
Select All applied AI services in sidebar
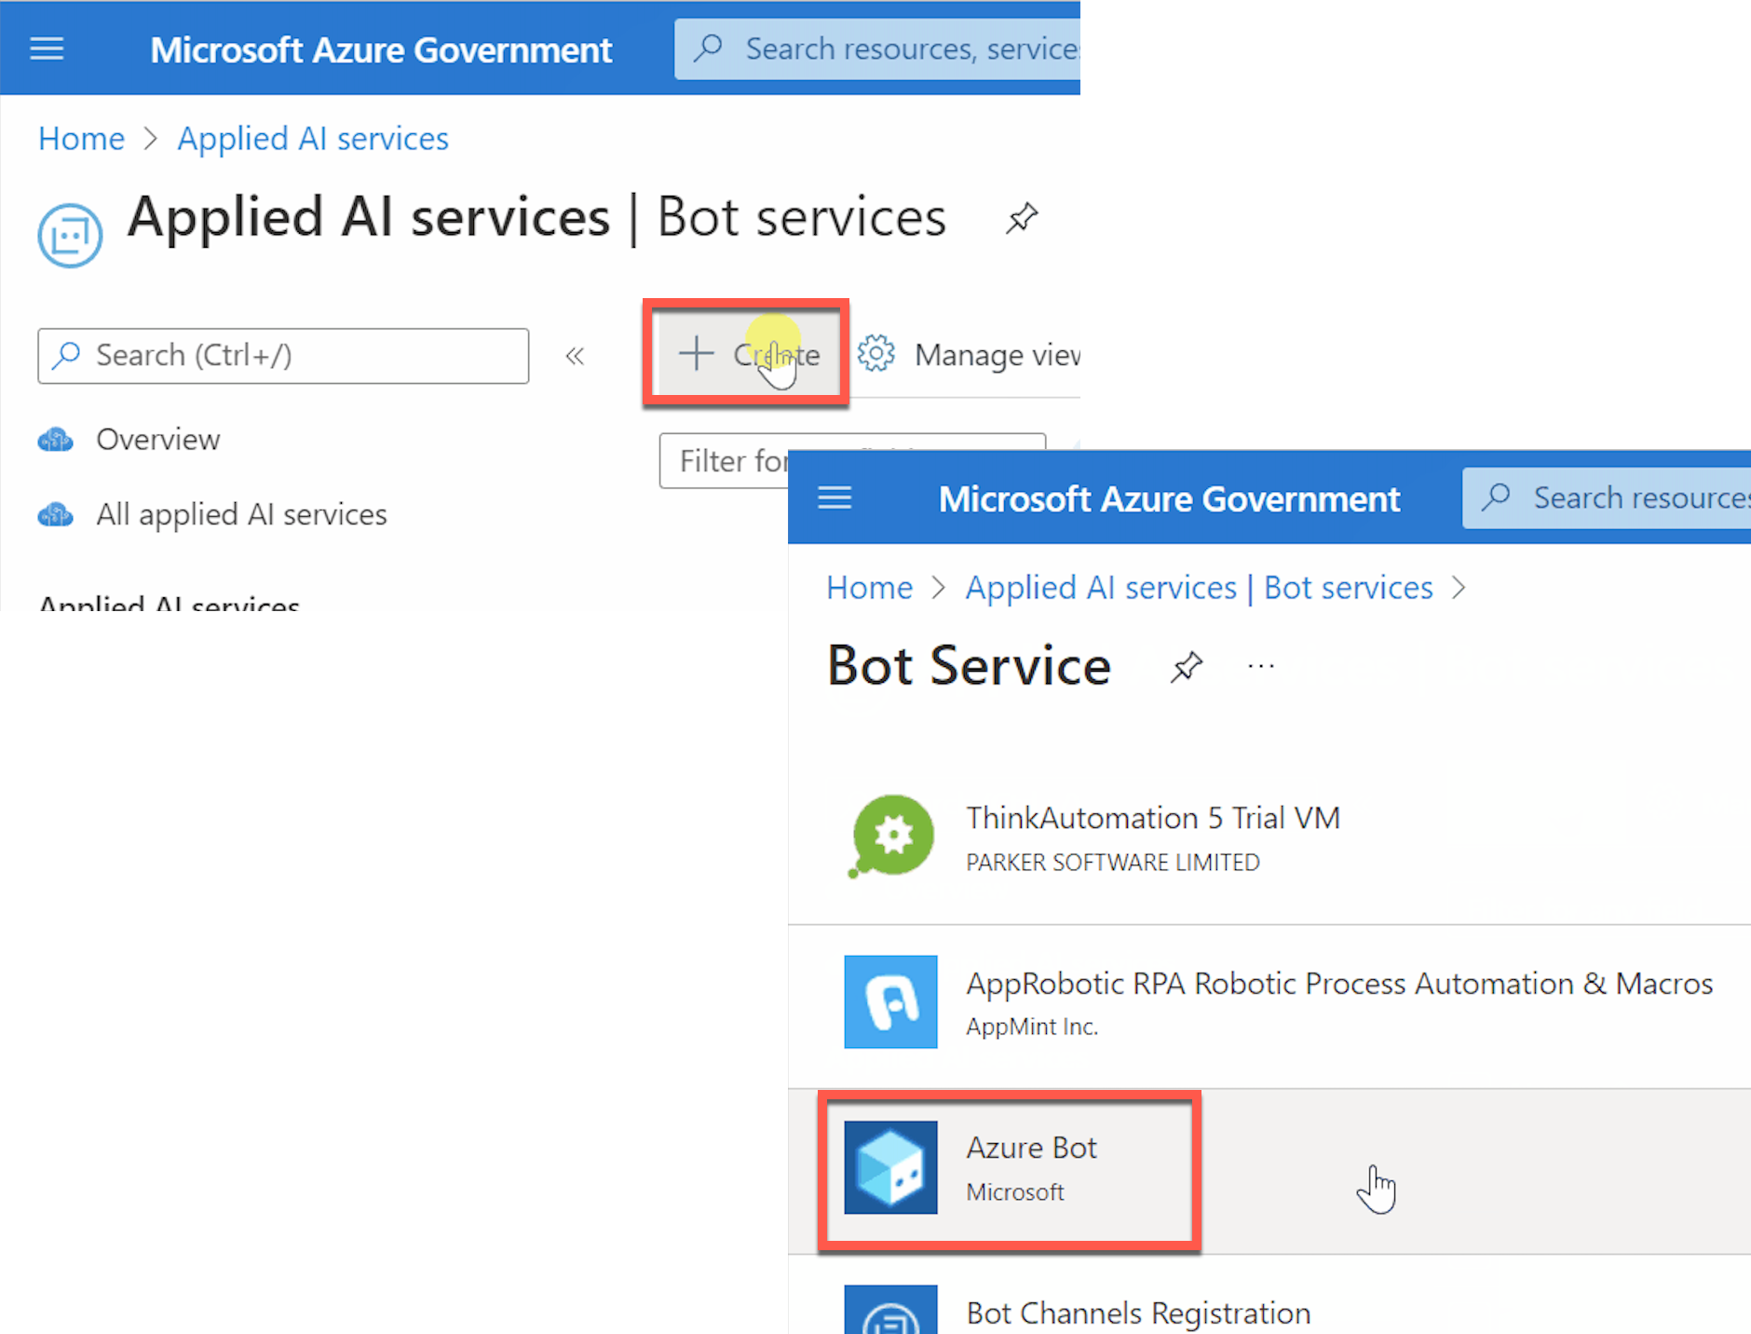(x=241, y=514)
